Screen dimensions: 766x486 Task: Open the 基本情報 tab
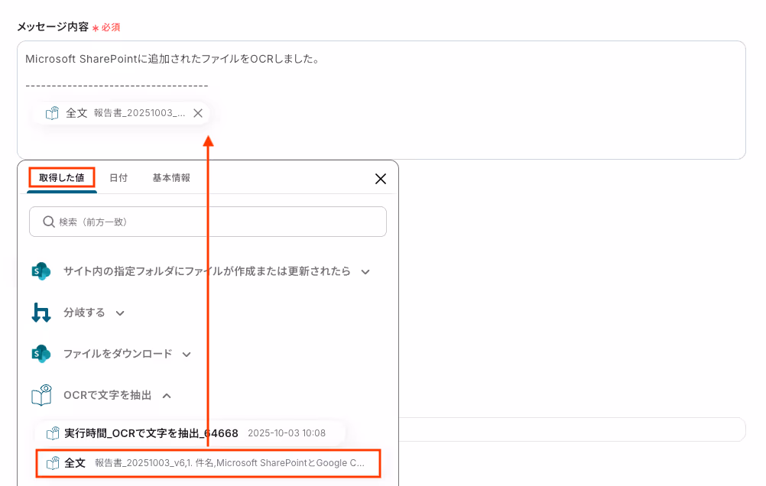(x=171, y=178)
